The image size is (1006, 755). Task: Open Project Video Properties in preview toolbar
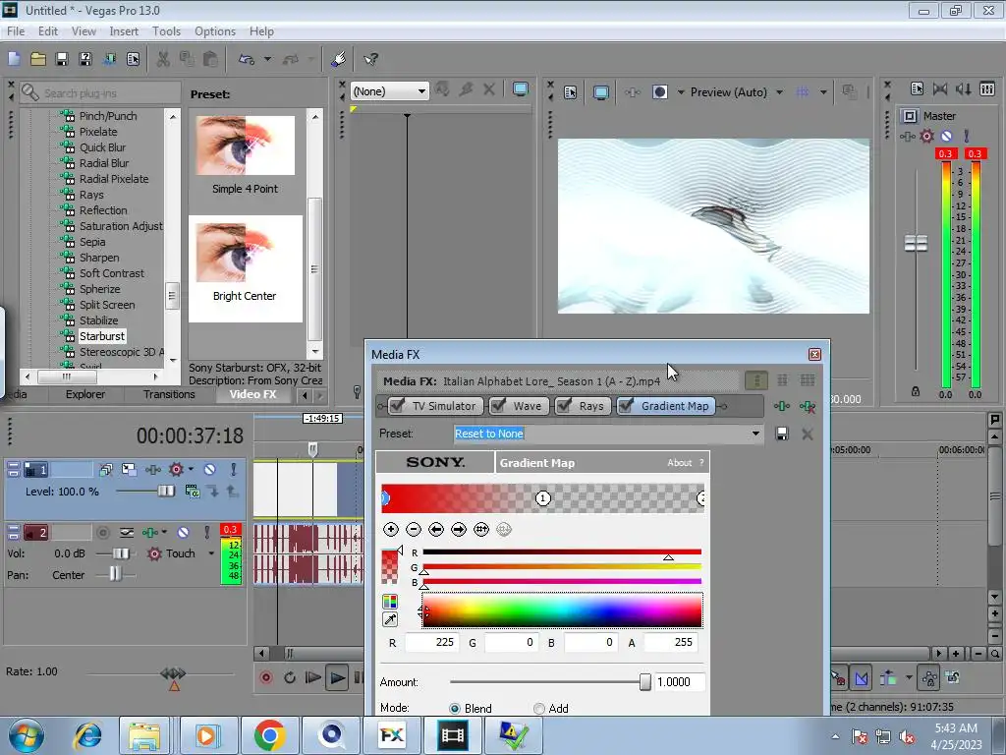[x=570, y=92]
